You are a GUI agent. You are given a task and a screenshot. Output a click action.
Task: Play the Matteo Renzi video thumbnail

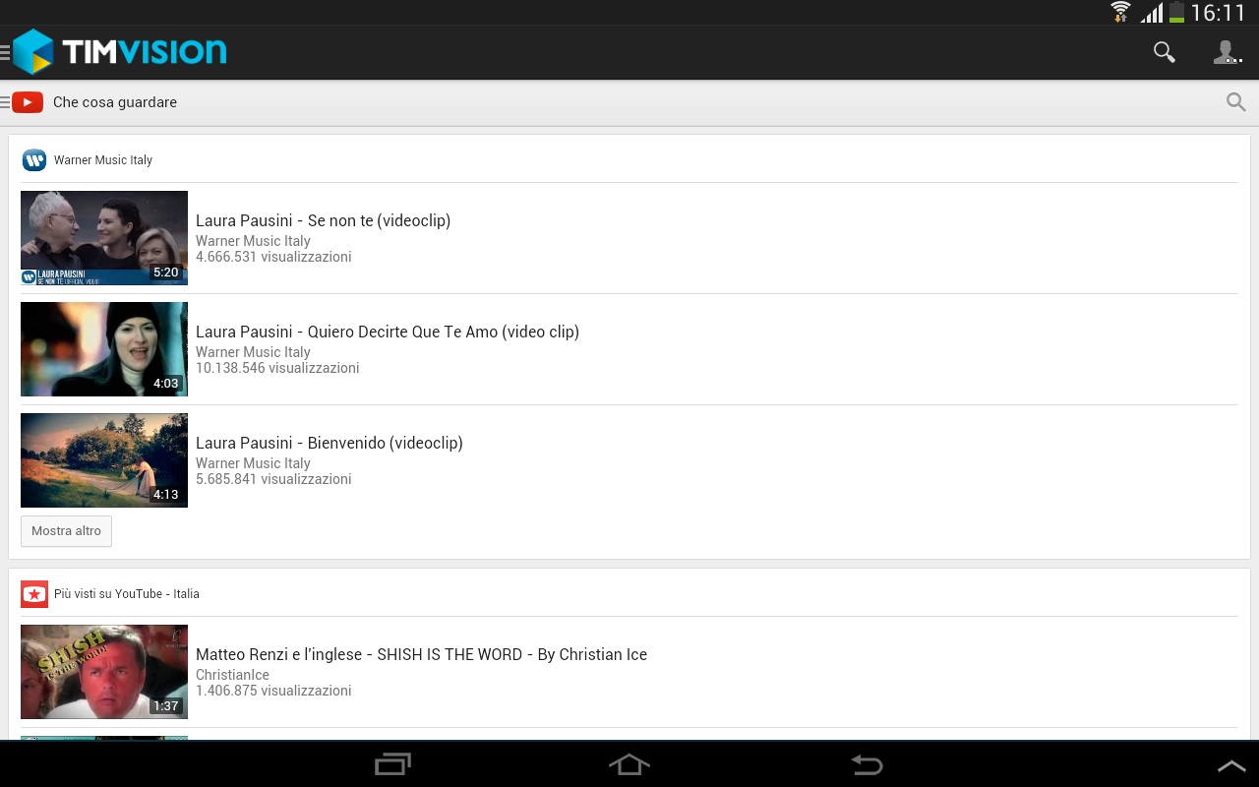104,672
